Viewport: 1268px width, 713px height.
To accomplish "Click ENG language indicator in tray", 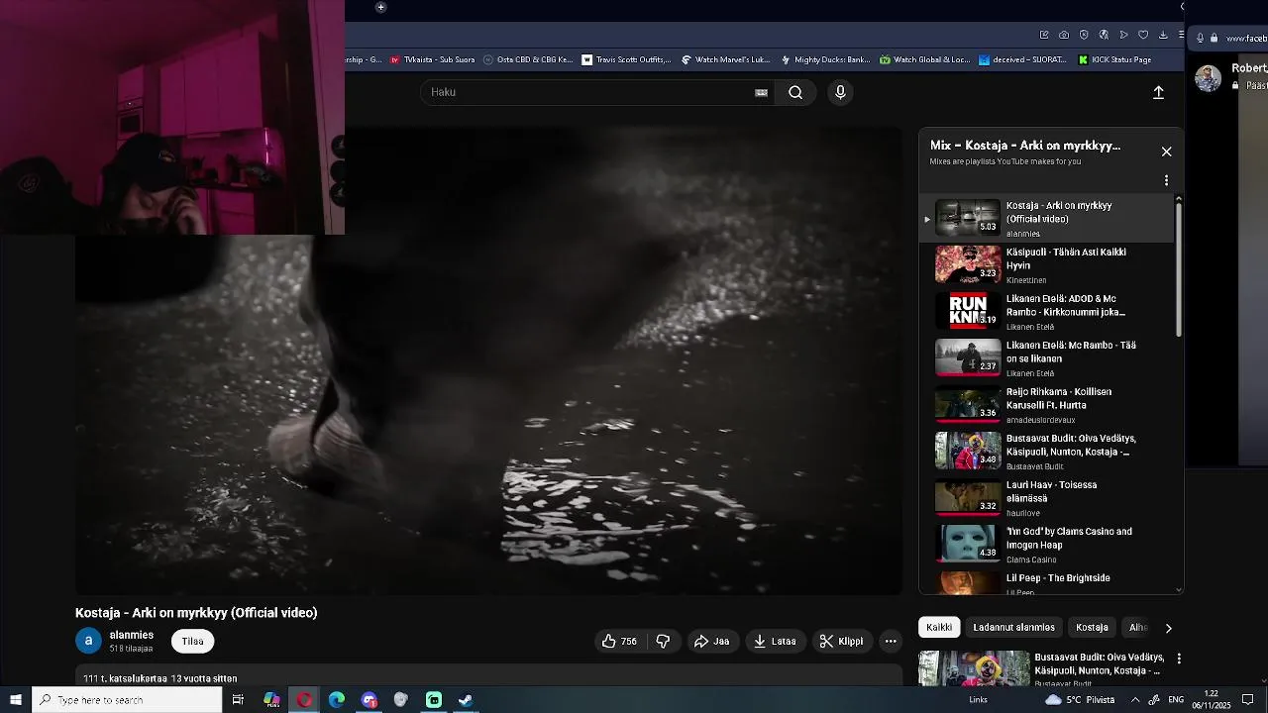I will [x=1176, y=700].
